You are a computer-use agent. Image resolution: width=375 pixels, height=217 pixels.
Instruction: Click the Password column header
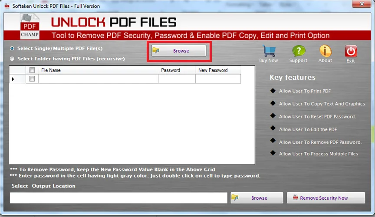[177, 70]
